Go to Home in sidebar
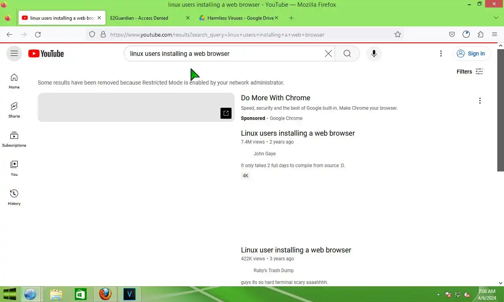The height and width of the screenshot is (302, 504). [x=14, y=81]
